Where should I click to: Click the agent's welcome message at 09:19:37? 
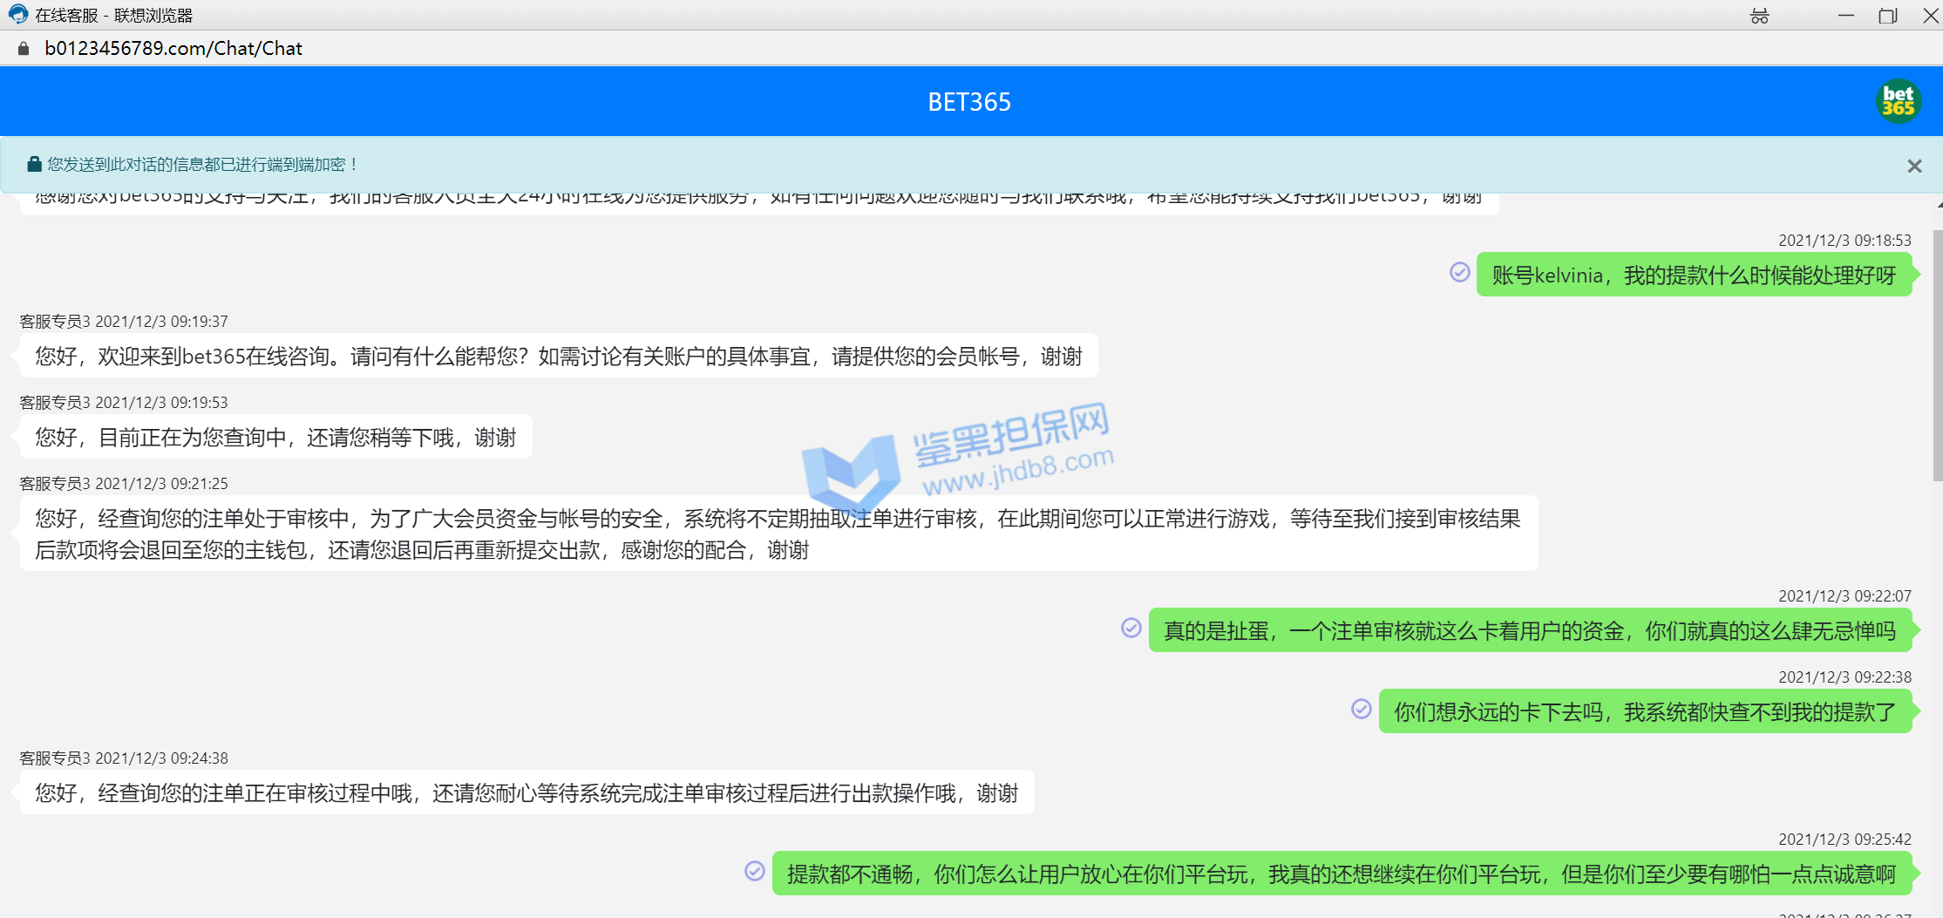click(x=558, y=357)
